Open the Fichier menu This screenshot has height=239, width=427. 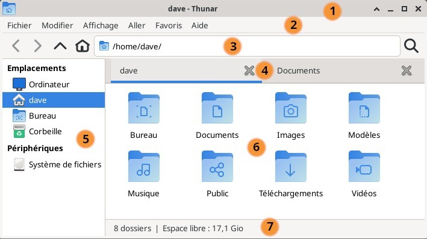tap(19, 26)
